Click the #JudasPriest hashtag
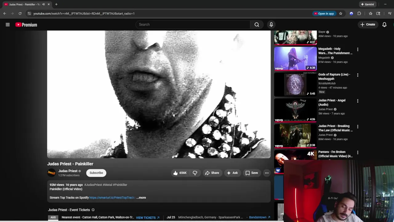394x222 pixels. tap(93, 185)
